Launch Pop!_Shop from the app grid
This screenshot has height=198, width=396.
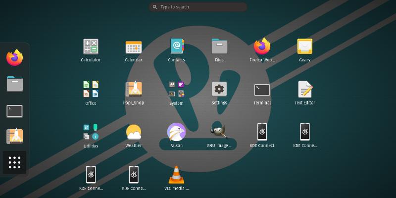[134, 90]
